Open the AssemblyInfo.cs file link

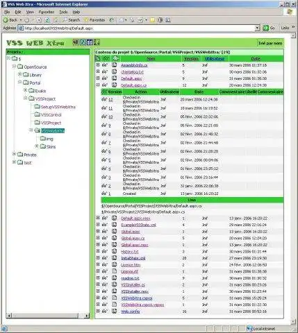tap(134, 65)
